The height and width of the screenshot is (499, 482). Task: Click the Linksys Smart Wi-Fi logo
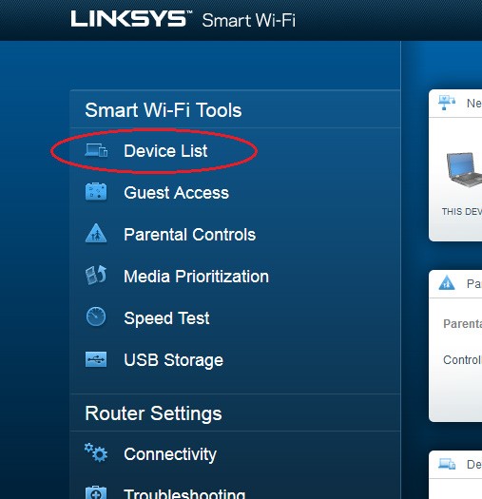pyautogui.click(x=183, y=19)
